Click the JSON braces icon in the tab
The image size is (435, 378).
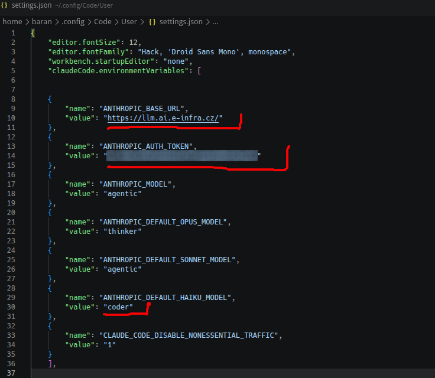(x=4, y=5)
